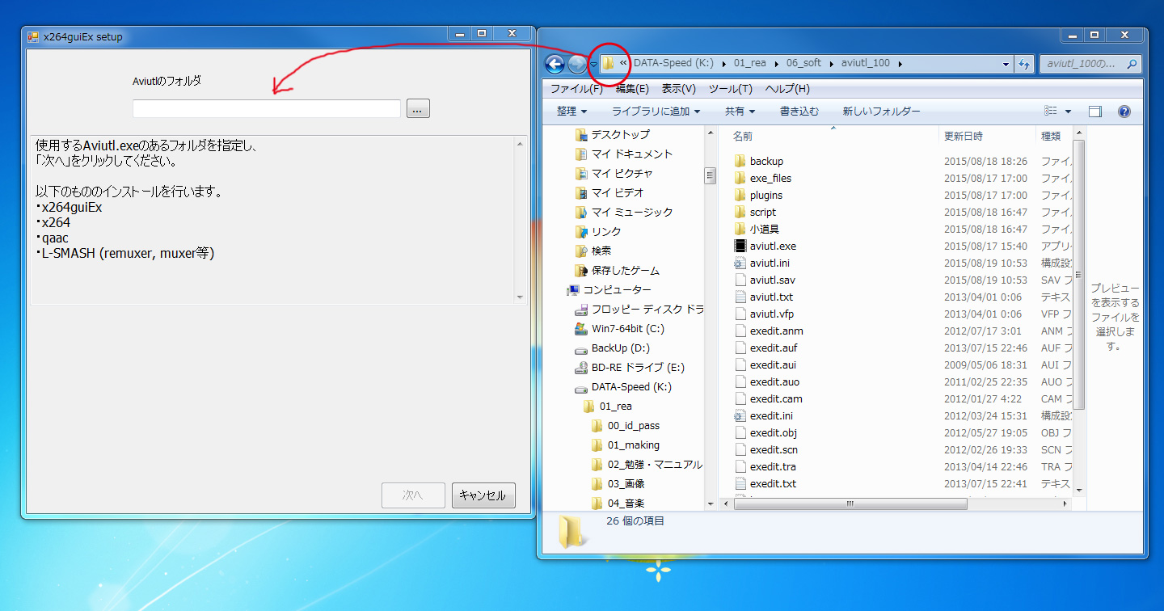Select マイ ミュージック in navigation tree
Screen dimensions: 1164x611
pos(631,212)
